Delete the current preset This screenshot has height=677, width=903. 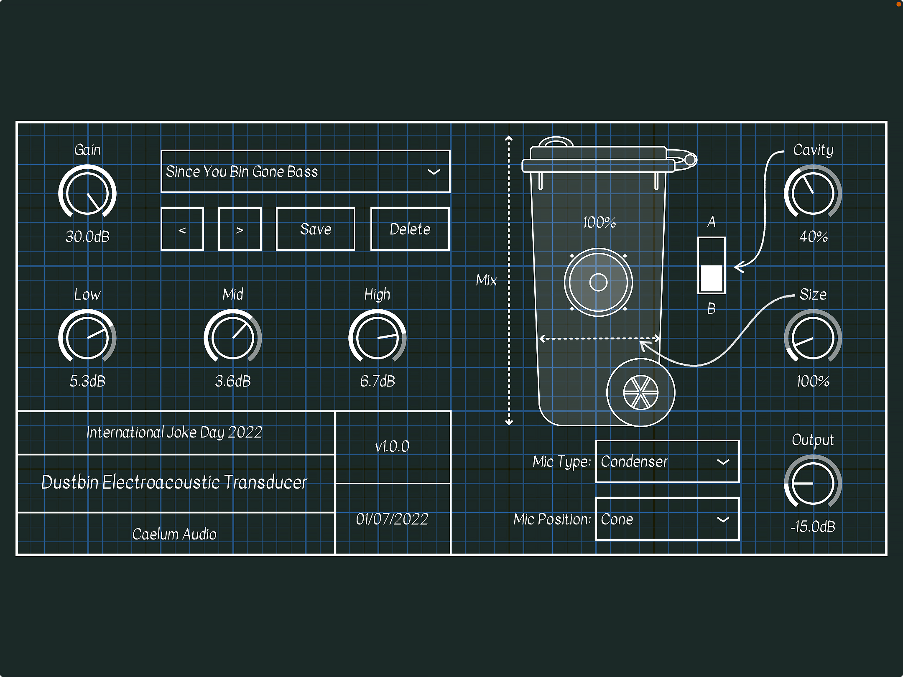410,229
